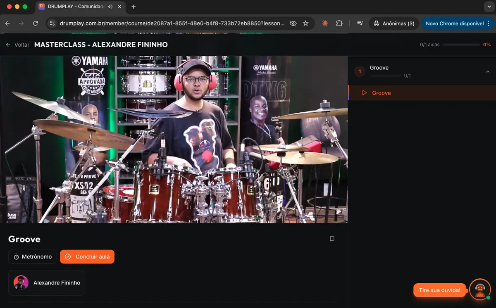Click the module number 1 badge
496x308 pixels.
360,71
